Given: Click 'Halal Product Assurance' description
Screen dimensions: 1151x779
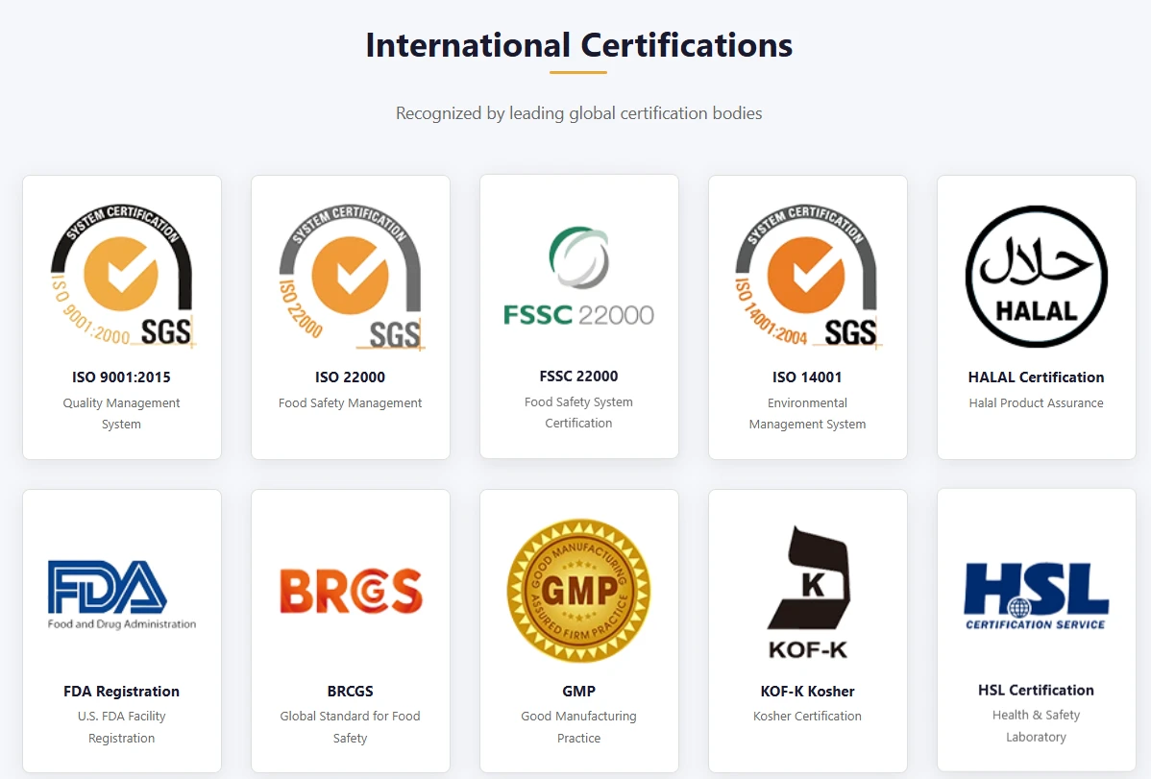Looking at the screenshot, I should 1036,402.
